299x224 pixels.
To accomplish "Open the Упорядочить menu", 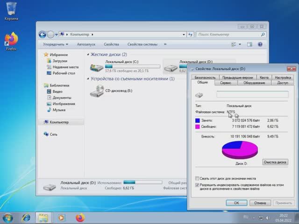I will tap(55, 44).
